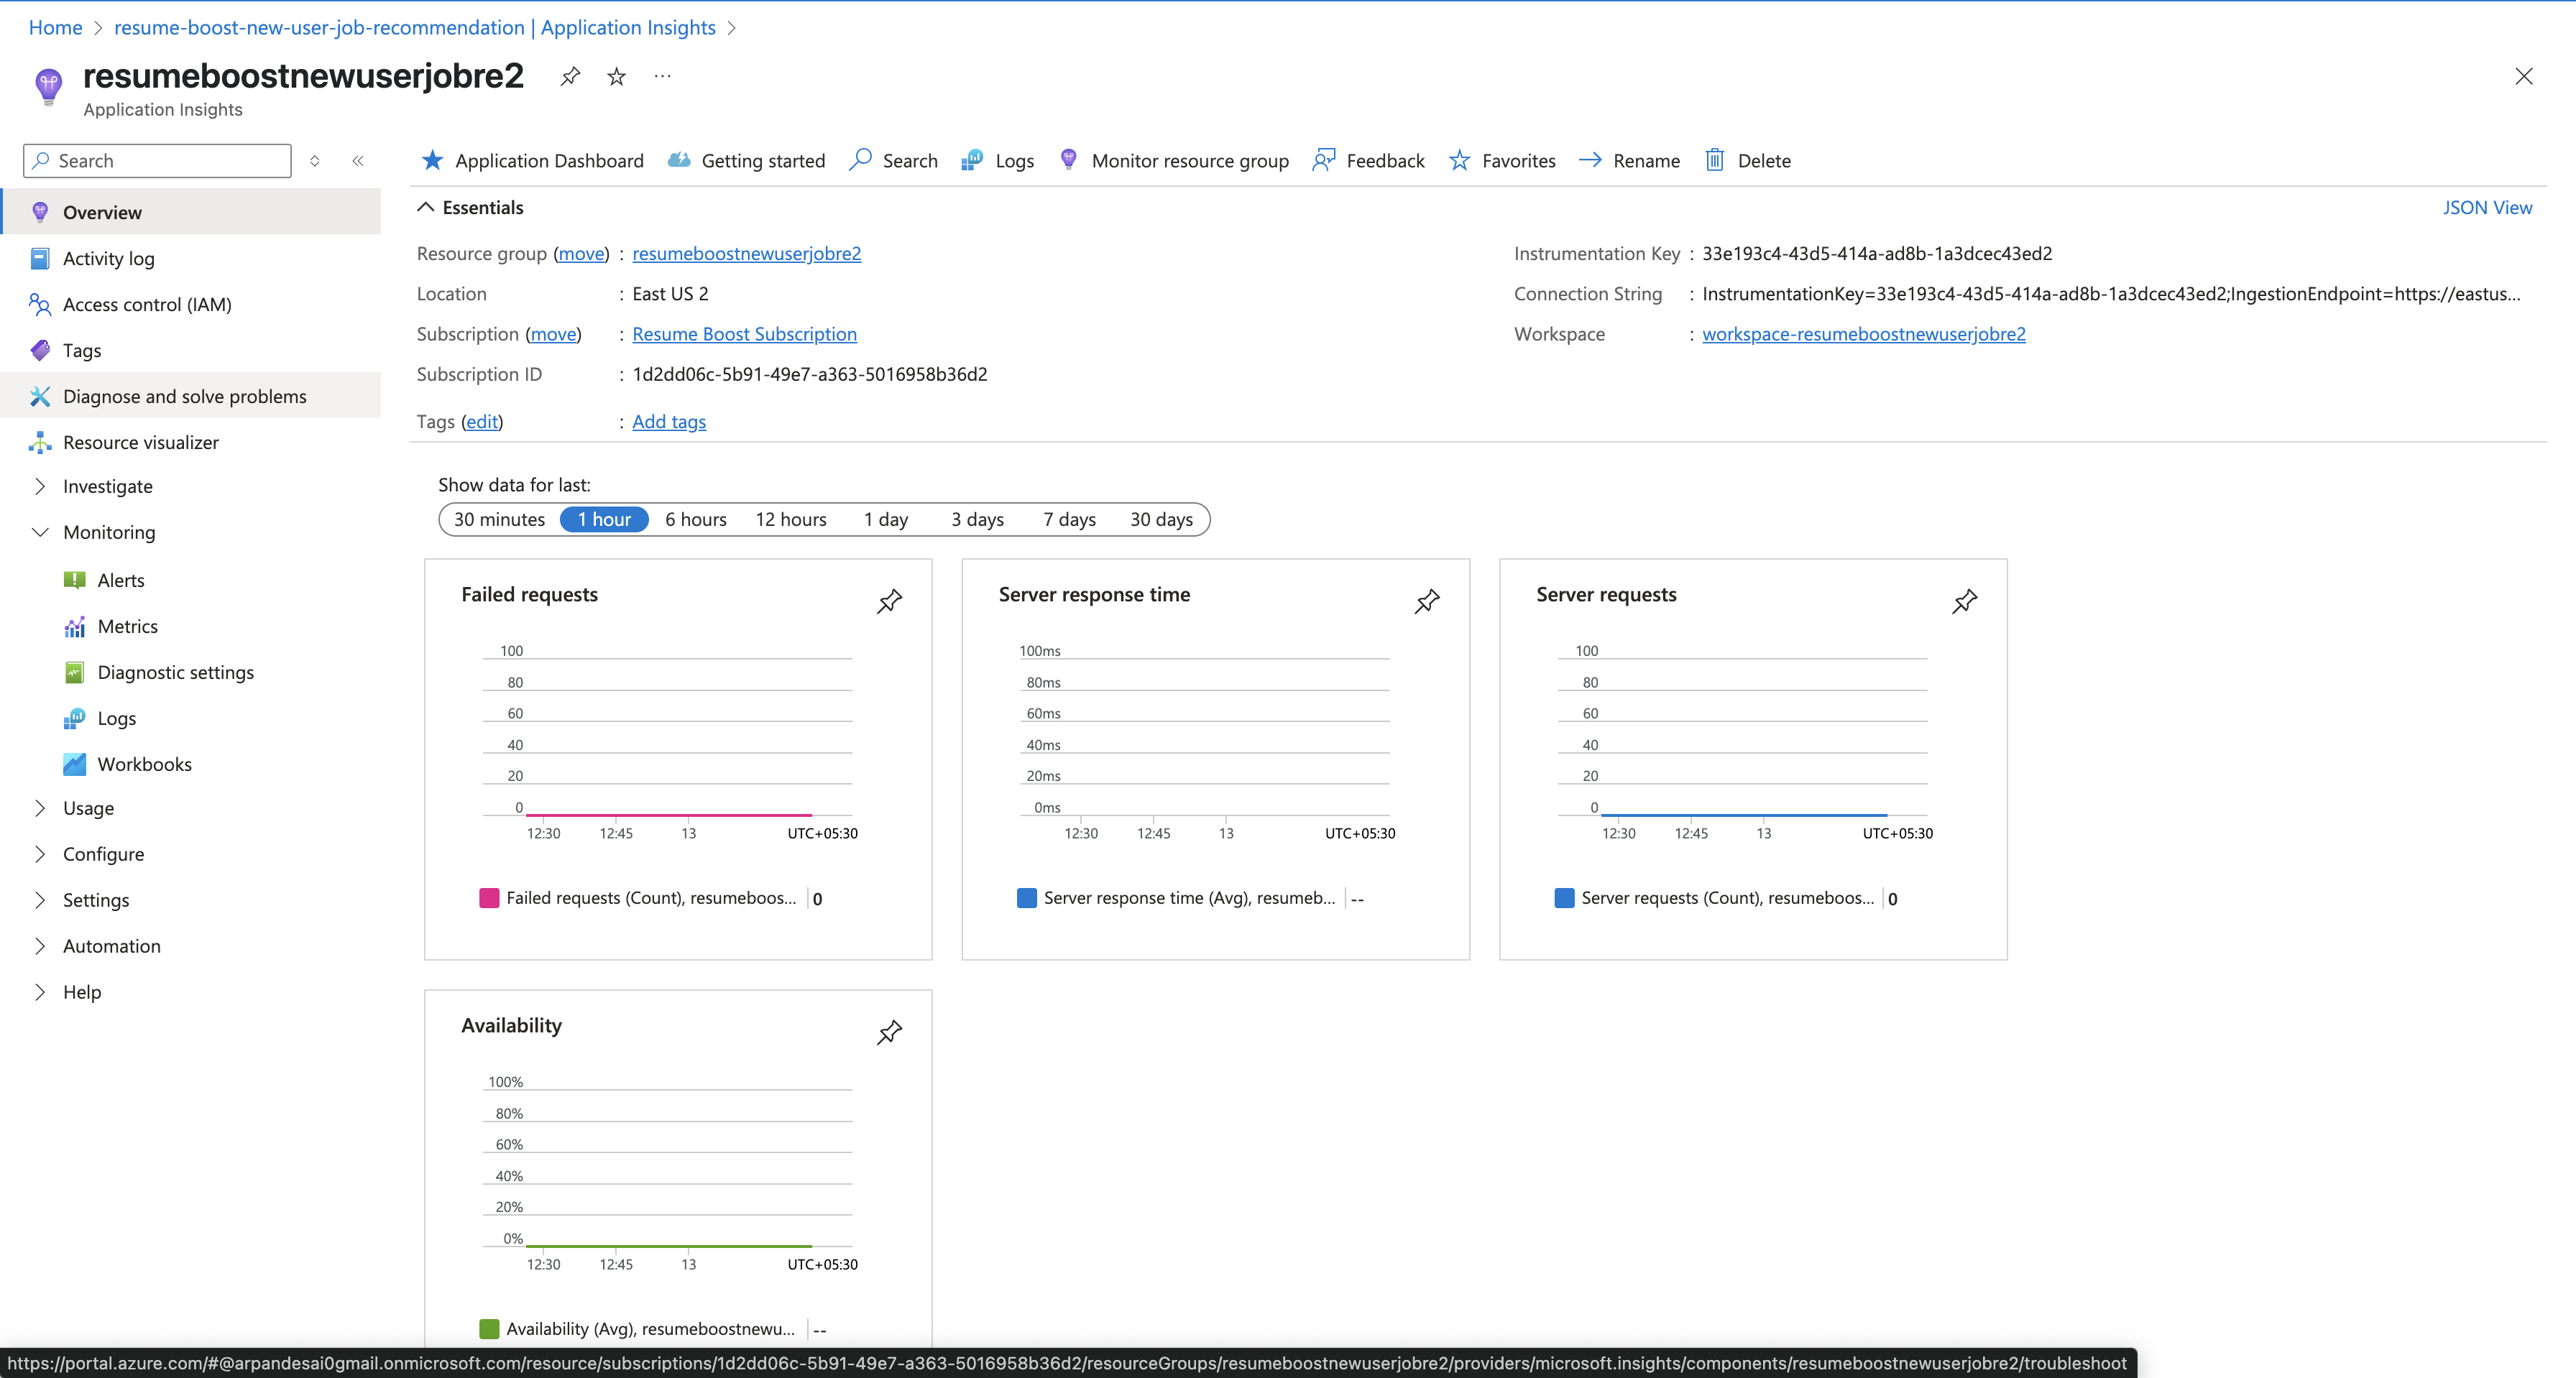Click the sidebar Search input field
Screen dimensions: 2576x1378
click(x=165, y=161)
